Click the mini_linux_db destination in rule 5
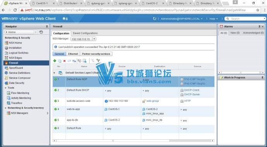The width and height of the screenshot is (267, 147). (x=154, y=120)
